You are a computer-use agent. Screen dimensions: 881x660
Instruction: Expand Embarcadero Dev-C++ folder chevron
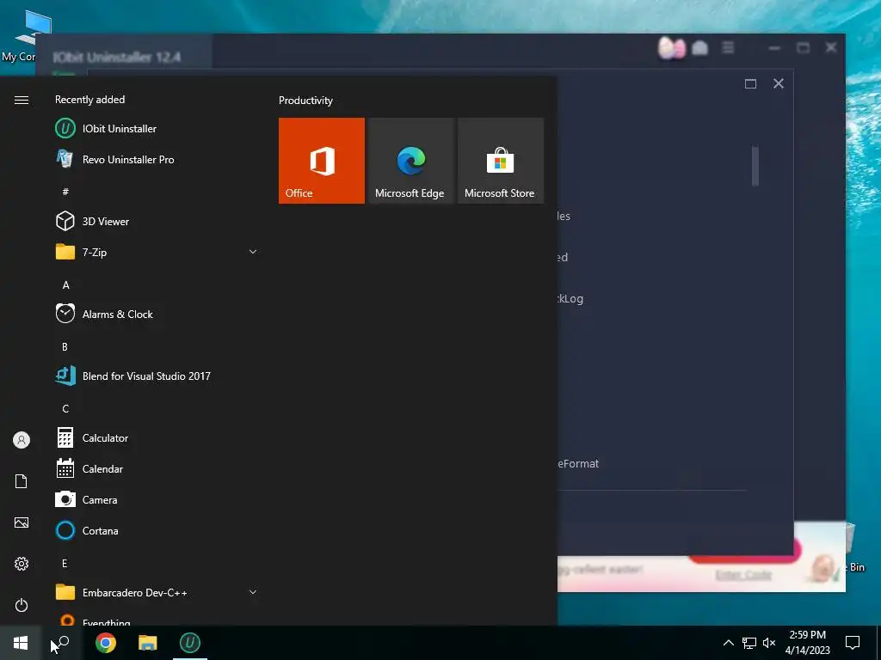[x=253, y=592]
